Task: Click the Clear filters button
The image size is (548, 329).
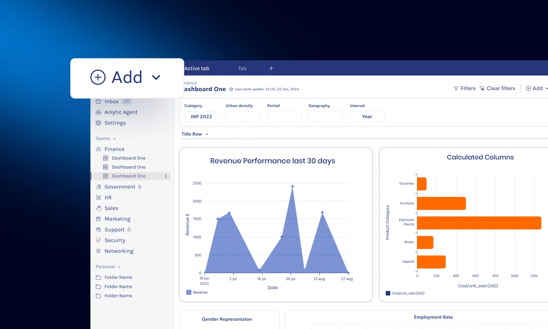Action: point(497,88)
